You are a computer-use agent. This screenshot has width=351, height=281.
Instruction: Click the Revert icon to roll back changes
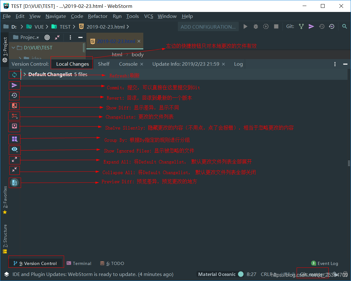pos(14,96)
